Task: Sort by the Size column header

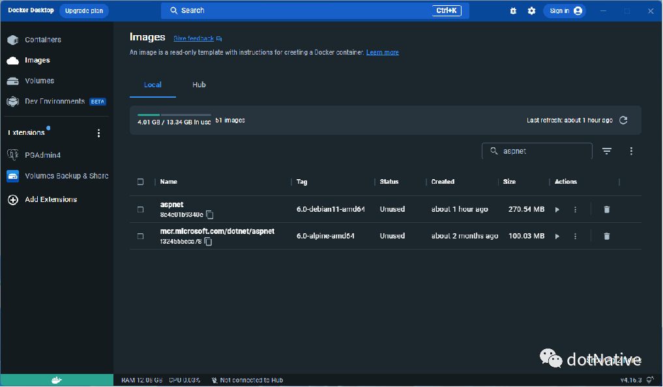Action: click(x=509, y=182)
